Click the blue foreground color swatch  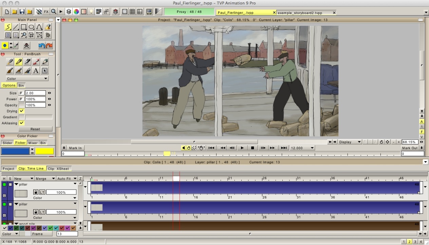click(15, 151)
